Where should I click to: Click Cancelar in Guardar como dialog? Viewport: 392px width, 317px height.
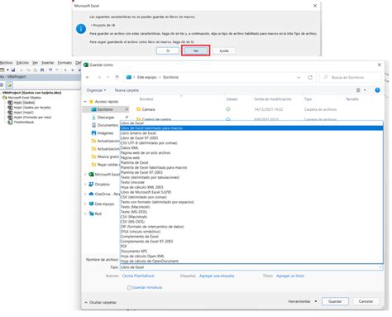[366, 301]
